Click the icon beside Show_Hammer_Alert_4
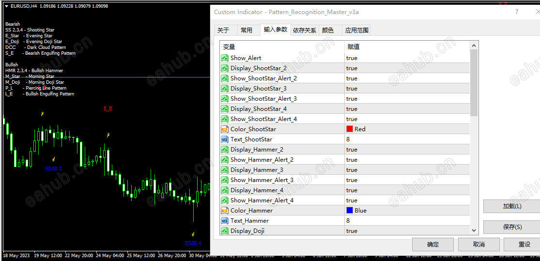 click(225, 200)
